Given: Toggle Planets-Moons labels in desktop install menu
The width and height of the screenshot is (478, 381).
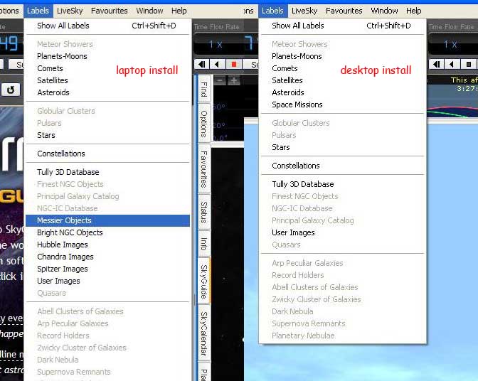Looking at the screenshot, I should click(342, 56).
